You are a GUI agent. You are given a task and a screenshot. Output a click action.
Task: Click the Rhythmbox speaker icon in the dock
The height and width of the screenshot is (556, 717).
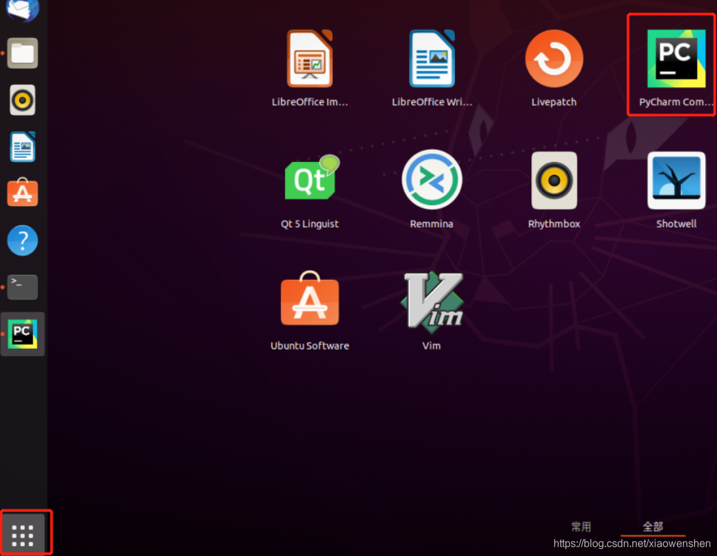[x=22, y=100]
